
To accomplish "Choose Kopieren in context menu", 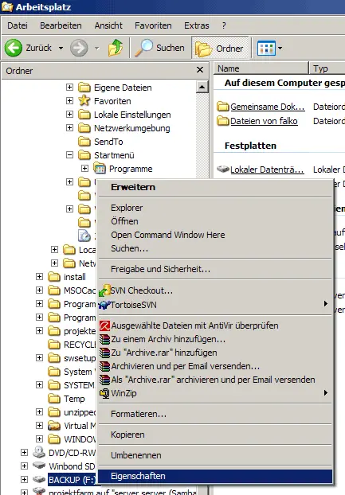I will pyautogui.click(x=215, y=435).
